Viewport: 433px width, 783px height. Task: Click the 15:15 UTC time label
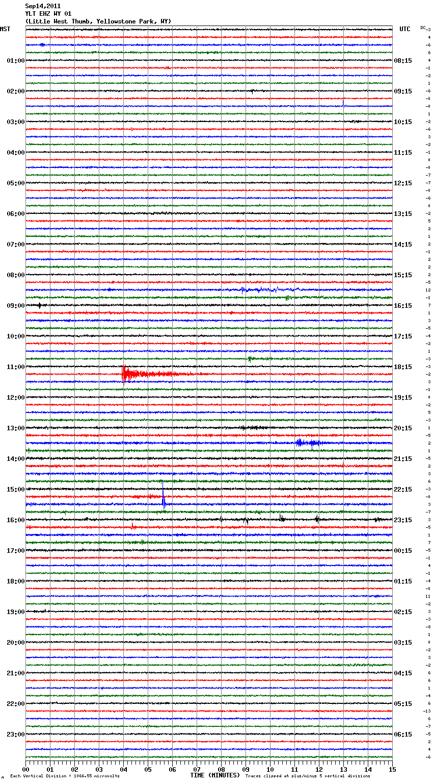pyautogui.click(x=403, y=275)
